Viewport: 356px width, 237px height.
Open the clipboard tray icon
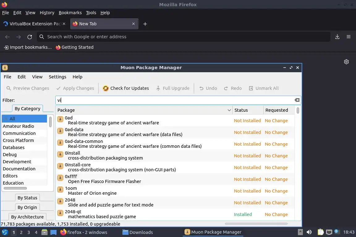click(x=320, y=232)
